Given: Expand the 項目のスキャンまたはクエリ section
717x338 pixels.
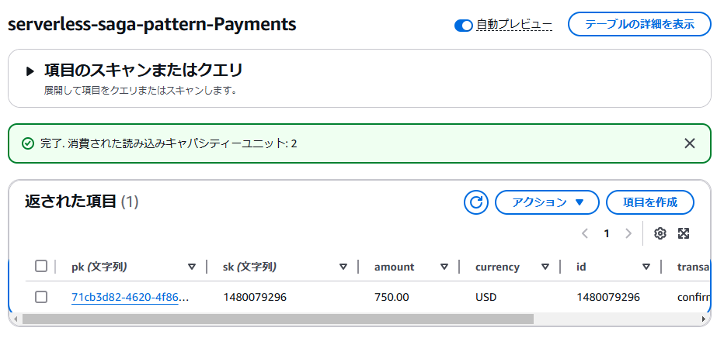Looking at the screenshot, I should coord(30,71).
